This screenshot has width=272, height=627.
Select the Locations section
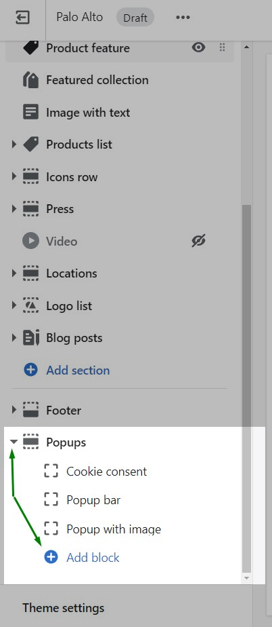point(72,273)
